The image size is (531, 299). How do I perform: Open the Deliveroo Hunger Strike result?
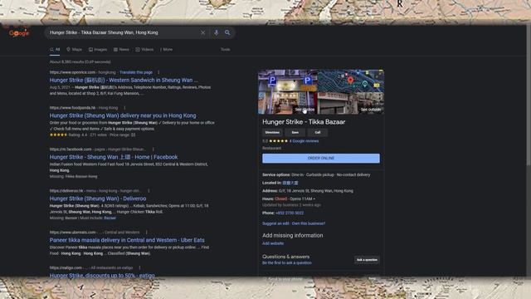[x=98, y=199]
